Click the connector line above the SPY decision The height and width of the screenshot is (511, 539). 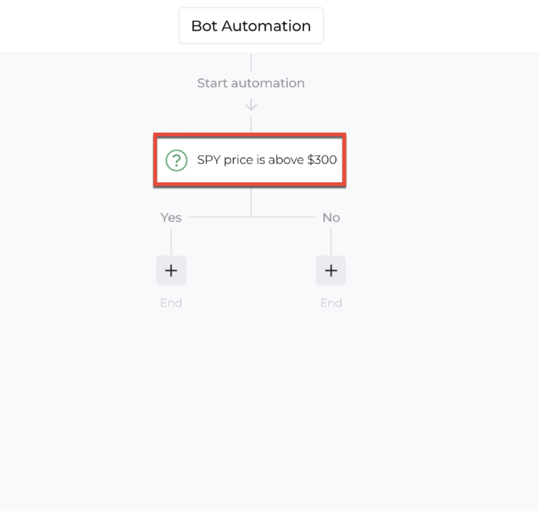tap(251, 125)
